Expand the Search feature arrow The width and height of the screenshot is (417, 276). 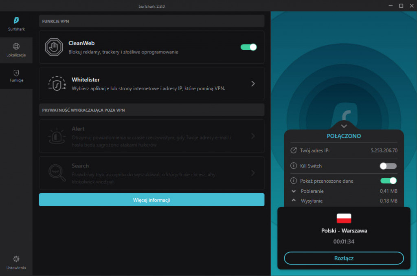(x=253, y=173)
